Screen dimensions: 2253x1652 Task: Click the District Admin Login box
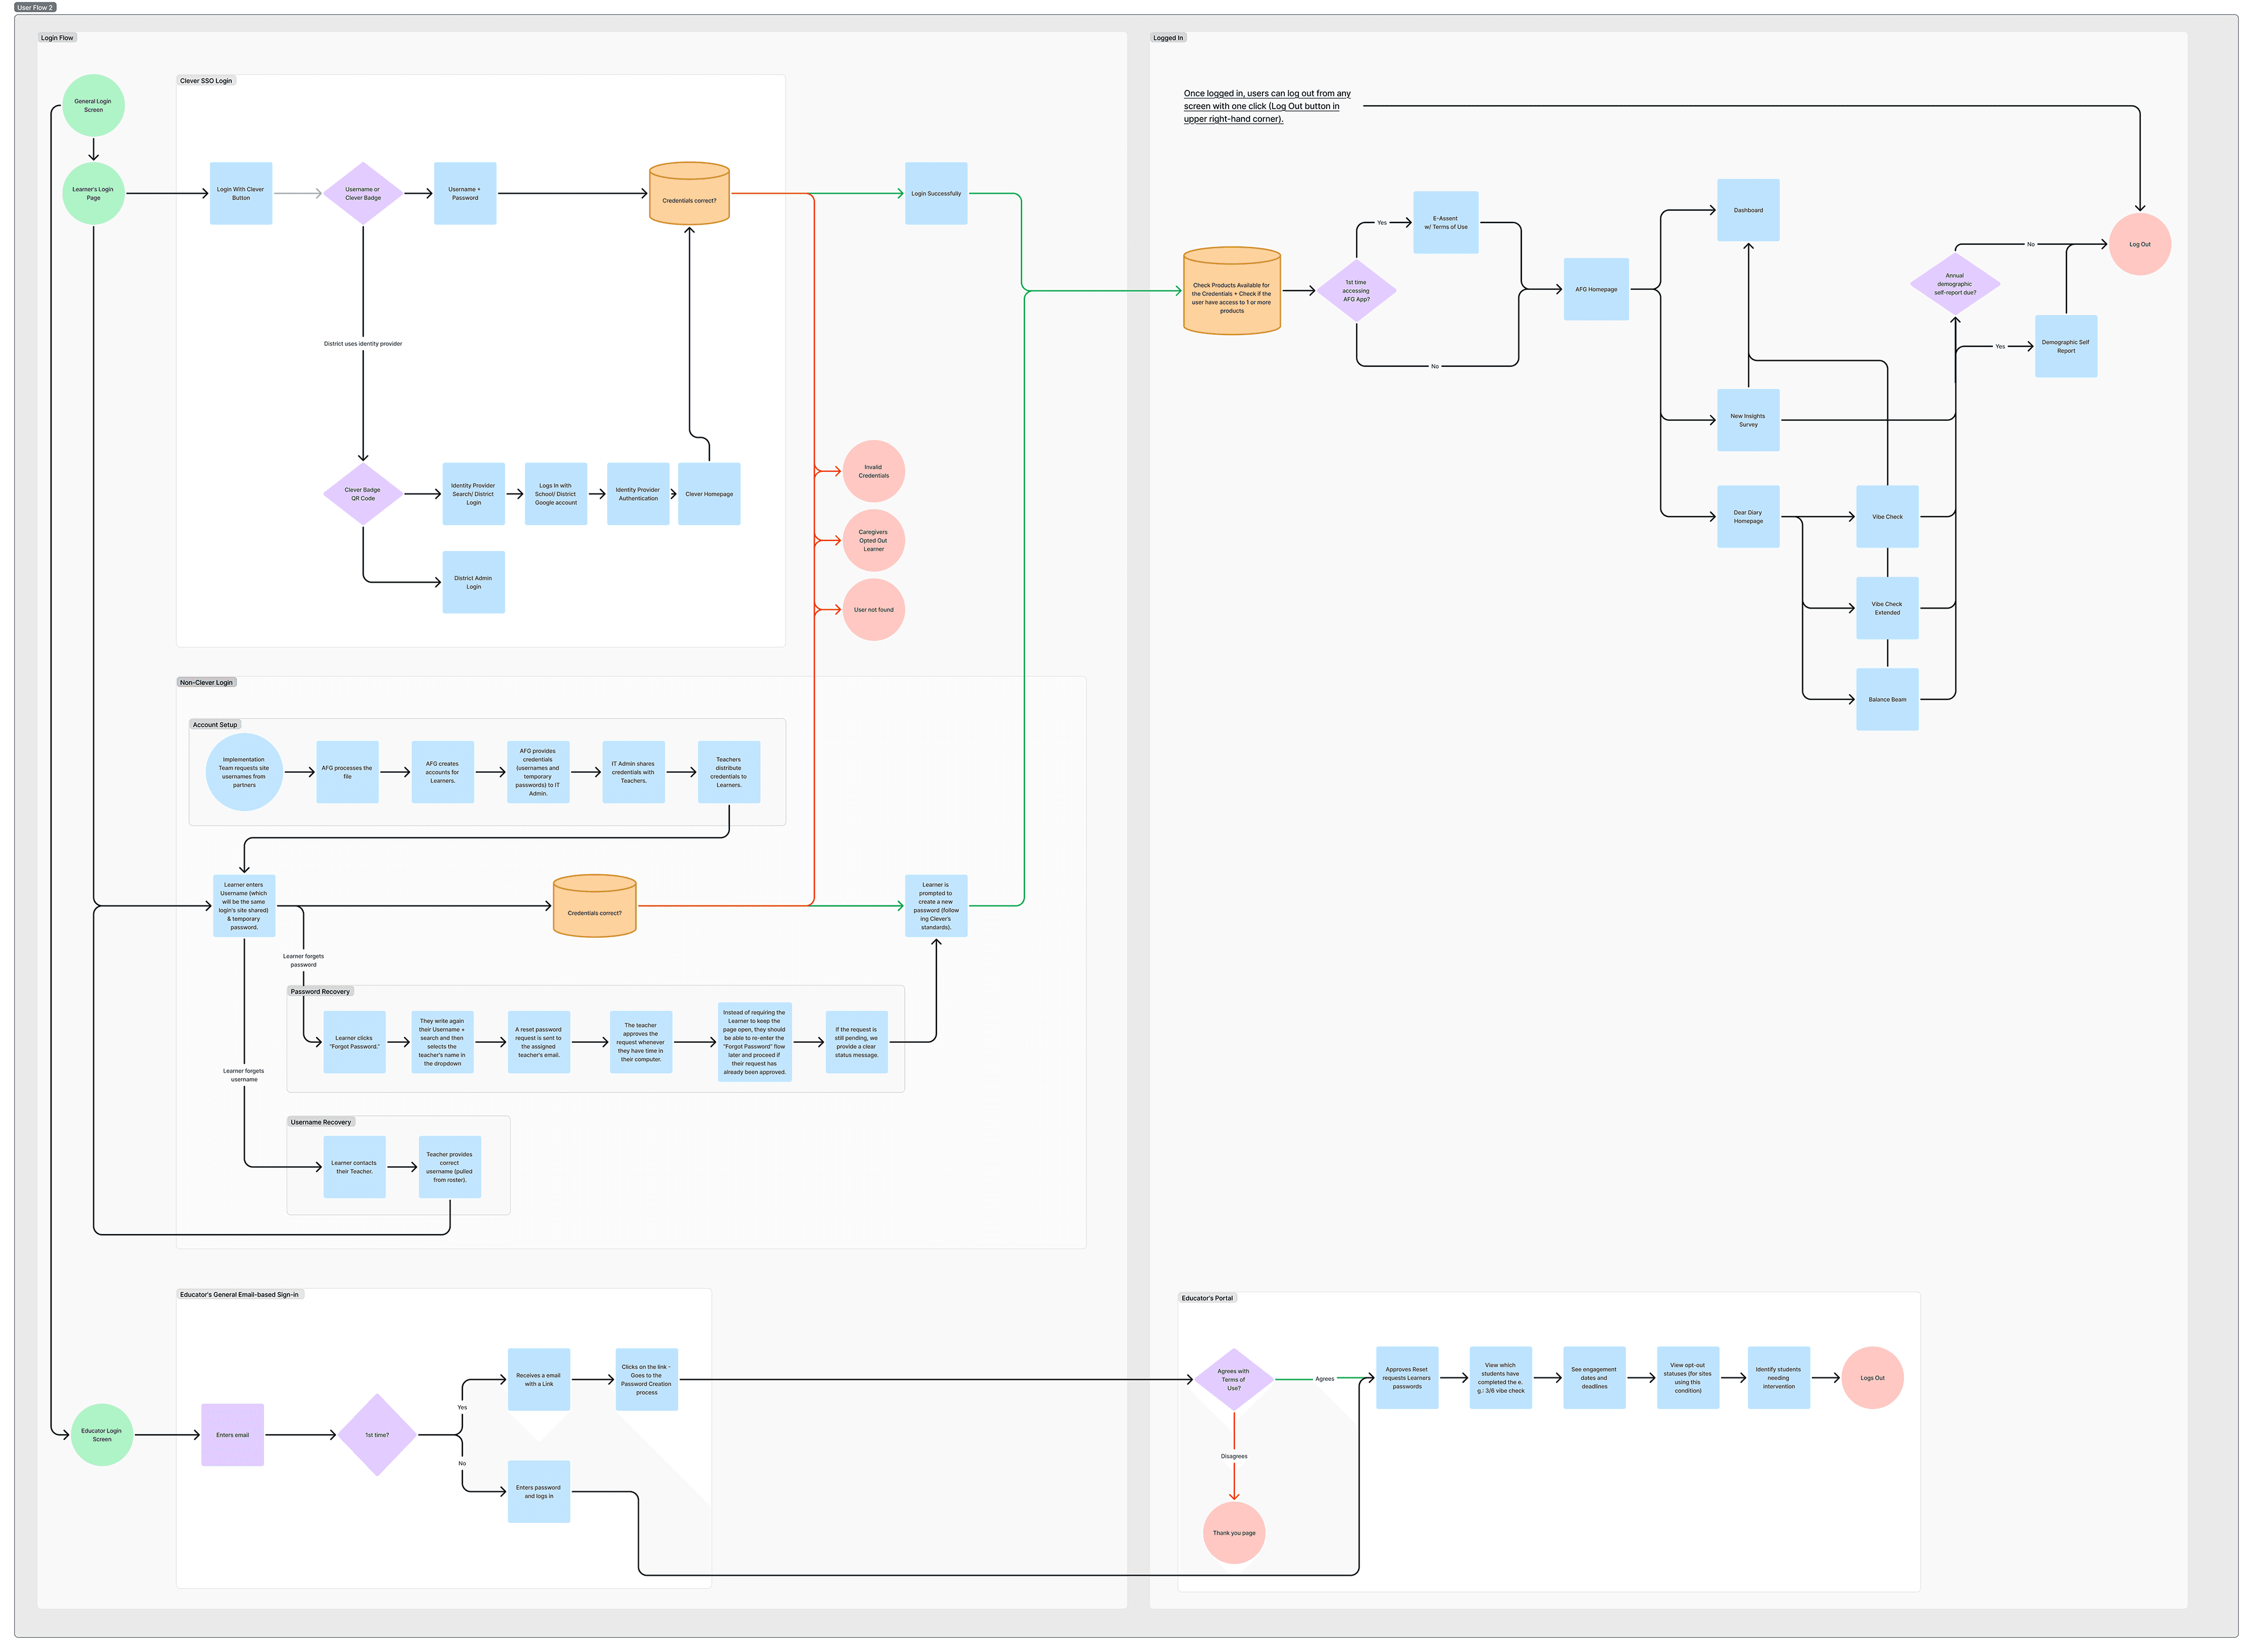pos(473,582)
